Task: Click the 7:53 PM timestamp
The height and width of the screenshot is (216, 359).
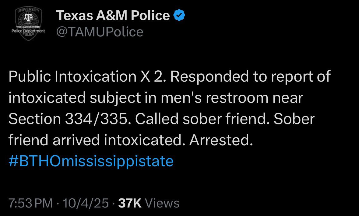Action: pos(30,203)
